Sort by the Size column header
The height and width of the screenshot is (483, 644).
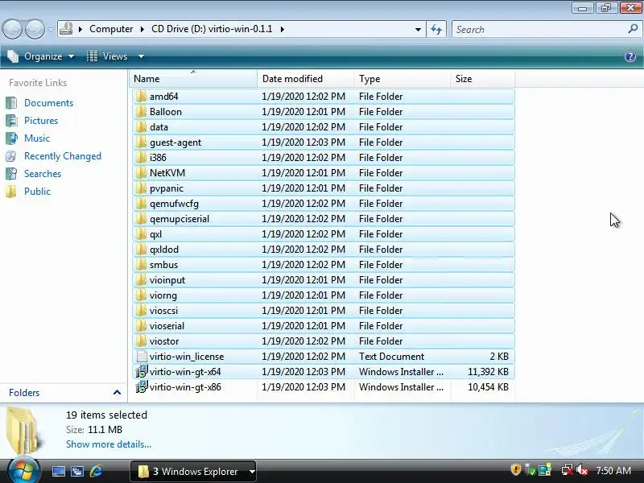click(x=482, y=78)
